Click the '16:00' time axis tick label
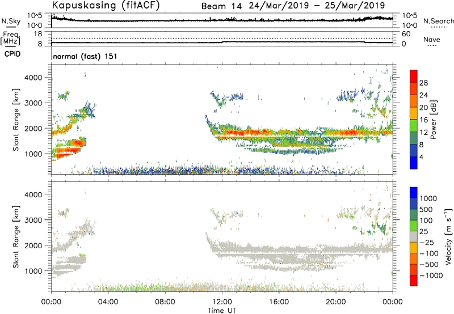Image resolution: width=454 pixels, height=314 pixels. point(279,302)
